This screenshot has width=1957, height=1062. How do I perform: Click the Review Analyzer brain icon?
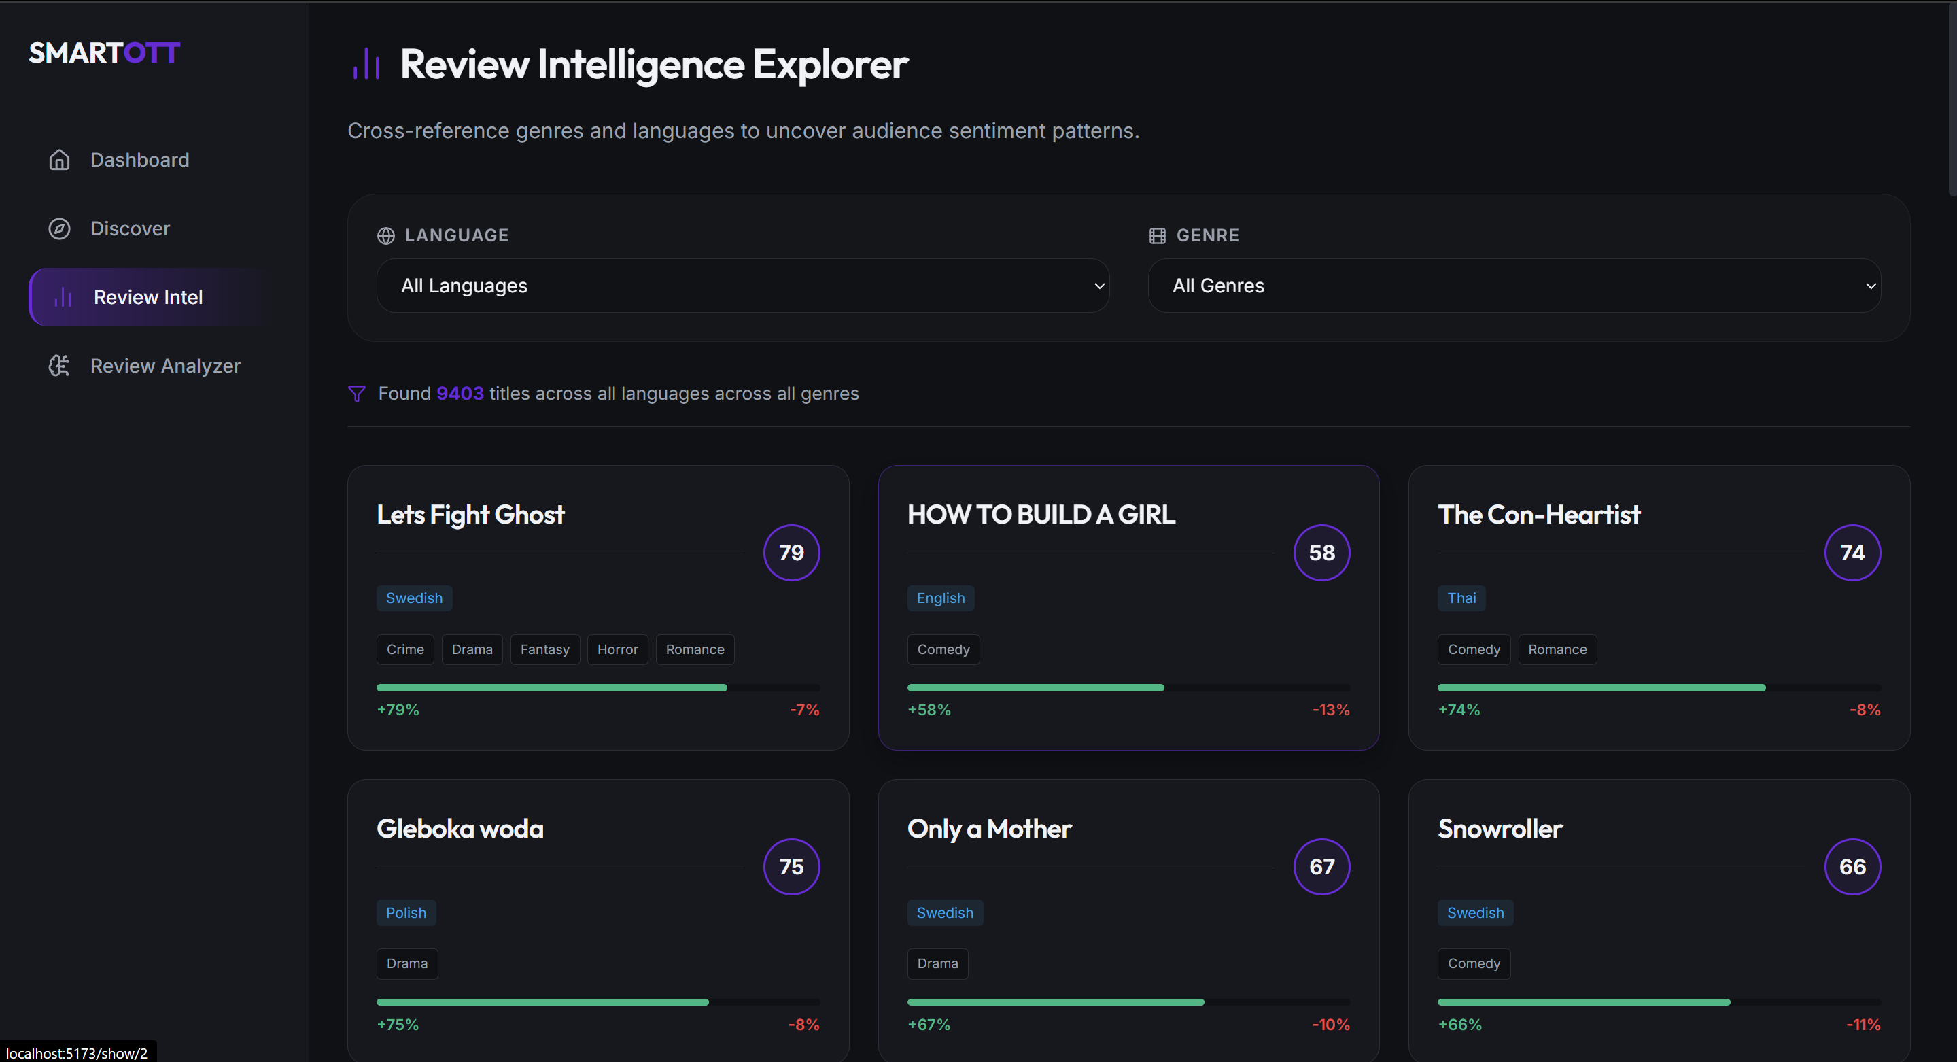(59, 365)
